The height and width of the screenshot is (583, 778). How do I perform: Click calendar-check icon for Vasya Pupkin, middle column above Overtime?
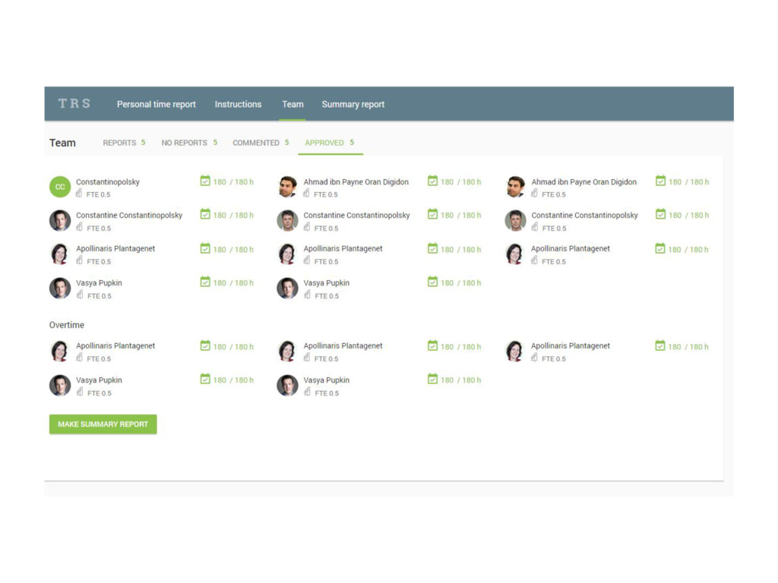click(432, 282)
